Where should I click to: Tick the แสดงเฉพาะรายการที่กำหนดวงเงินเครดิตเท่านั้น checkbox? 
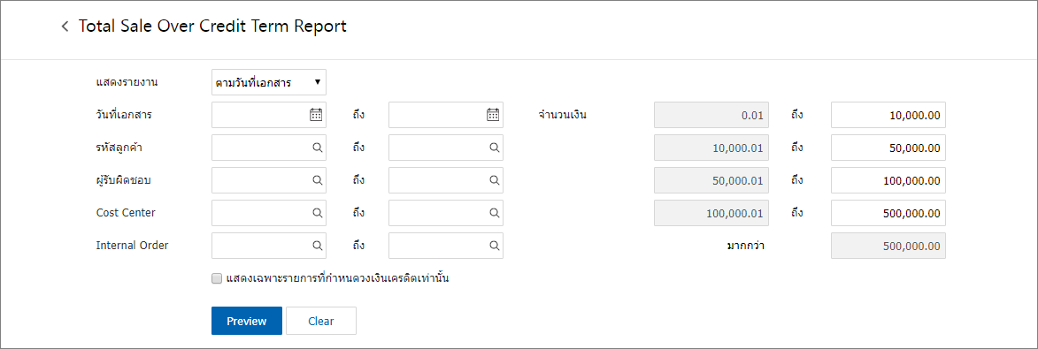pos(217,279)
